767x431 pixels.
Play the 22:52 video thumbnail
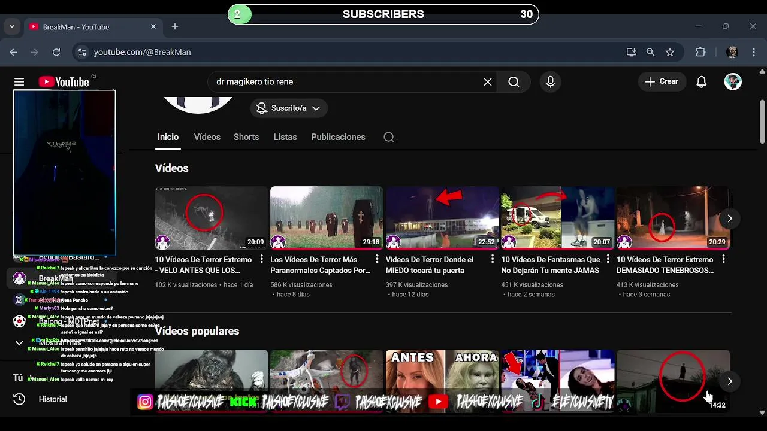(x=442, y=218)
